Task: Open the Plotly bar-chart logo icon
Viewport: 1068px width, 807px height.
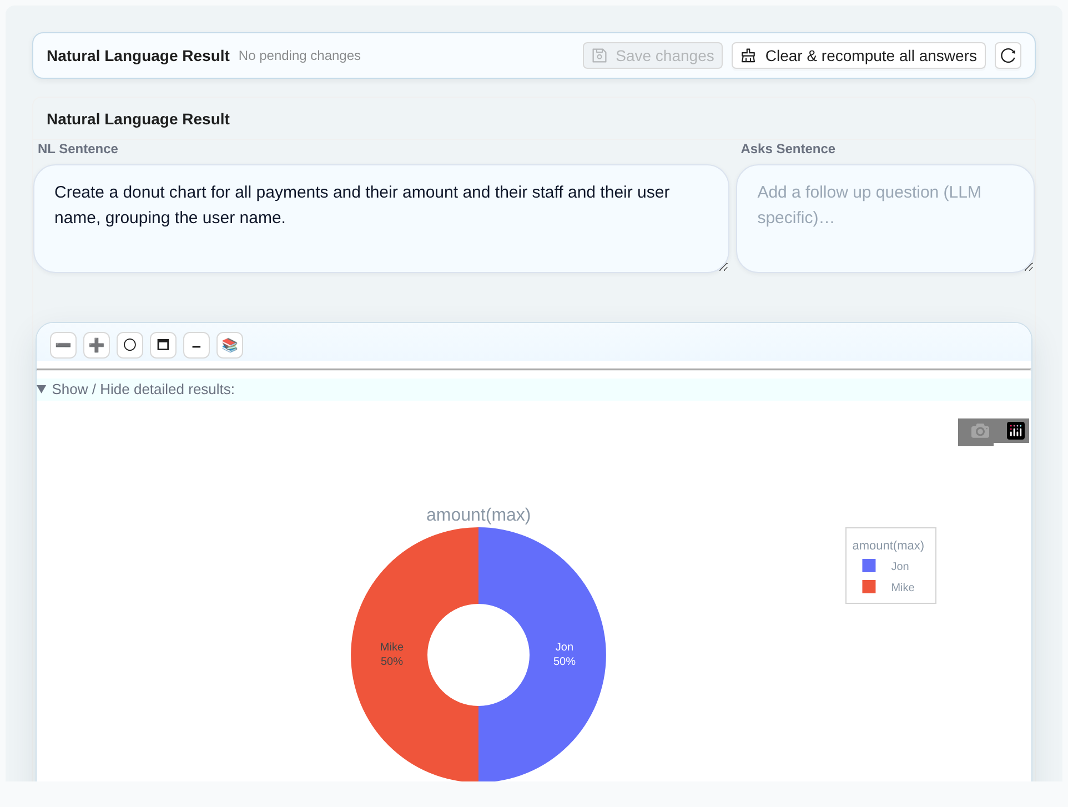Action: coord(1016,431)
